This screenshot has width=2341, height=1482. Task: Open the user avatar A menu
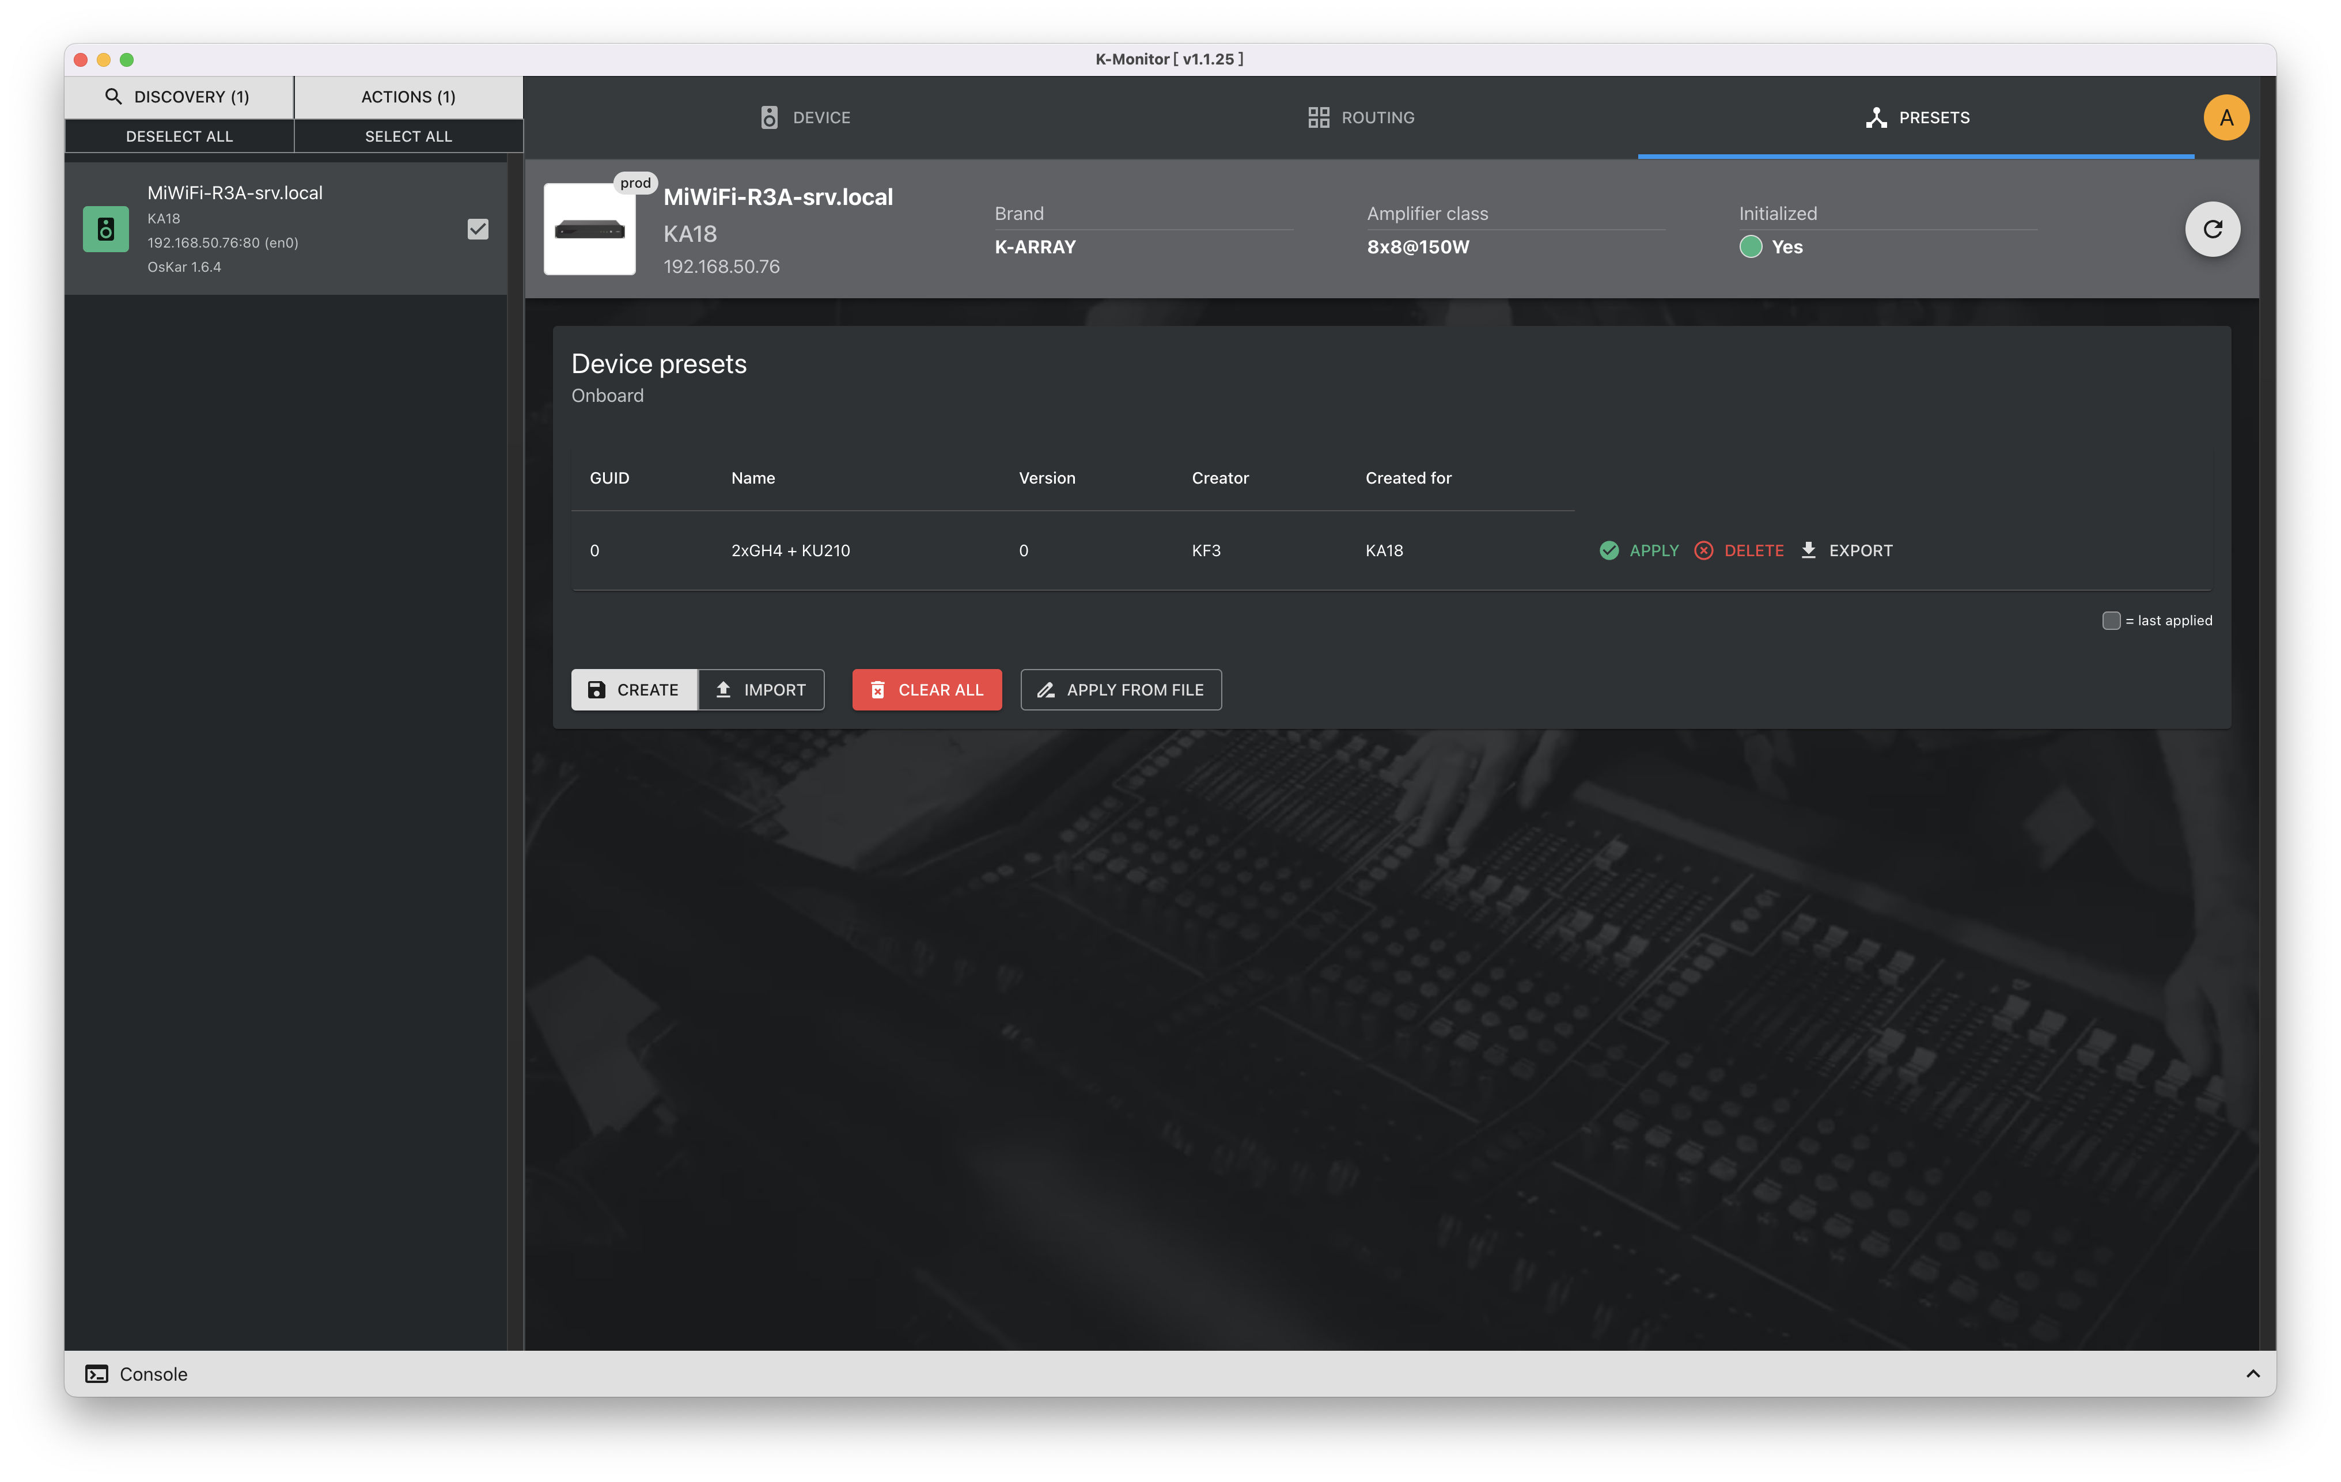2226,117
